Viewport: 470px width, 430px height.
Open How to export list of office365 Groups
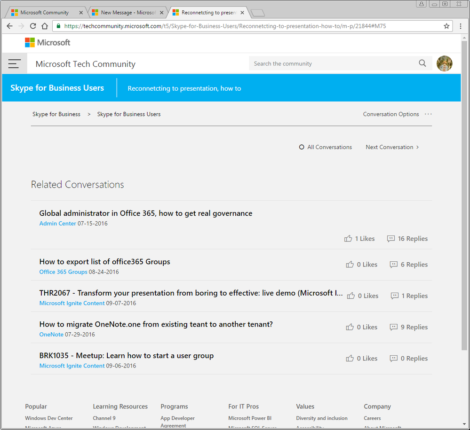tap(104, 262)
